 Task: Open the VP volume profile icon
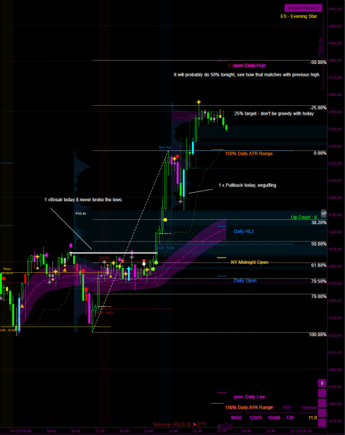click(323, 214)
